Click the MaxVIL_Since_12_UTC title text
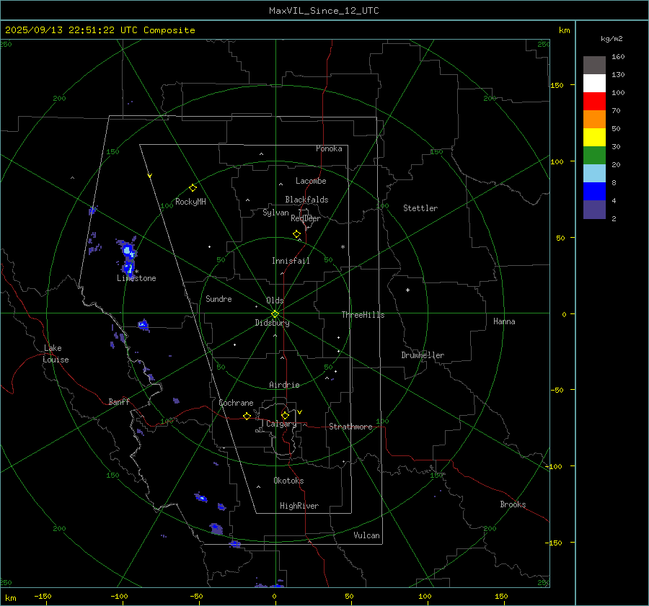649x606 pixels. point(324,11)
